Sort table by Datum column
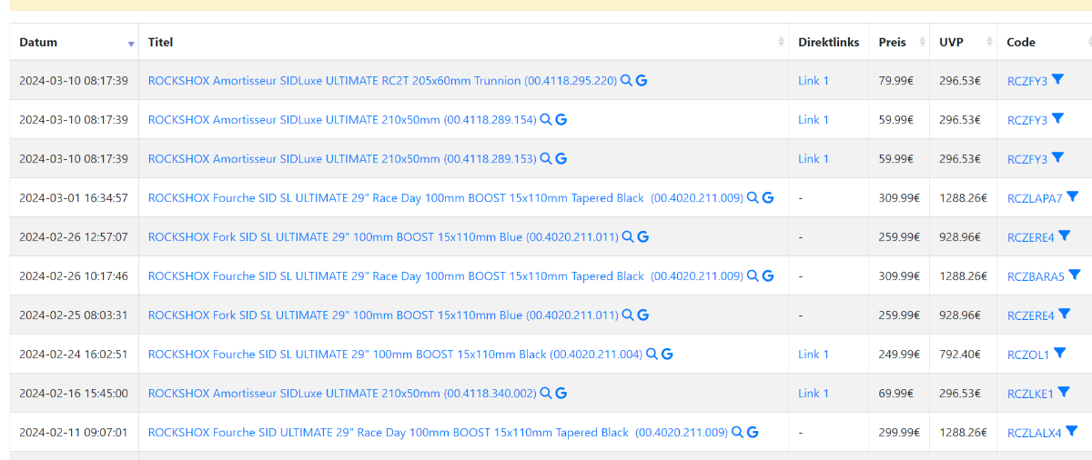The image size is (1092, 460). [38, 43]
